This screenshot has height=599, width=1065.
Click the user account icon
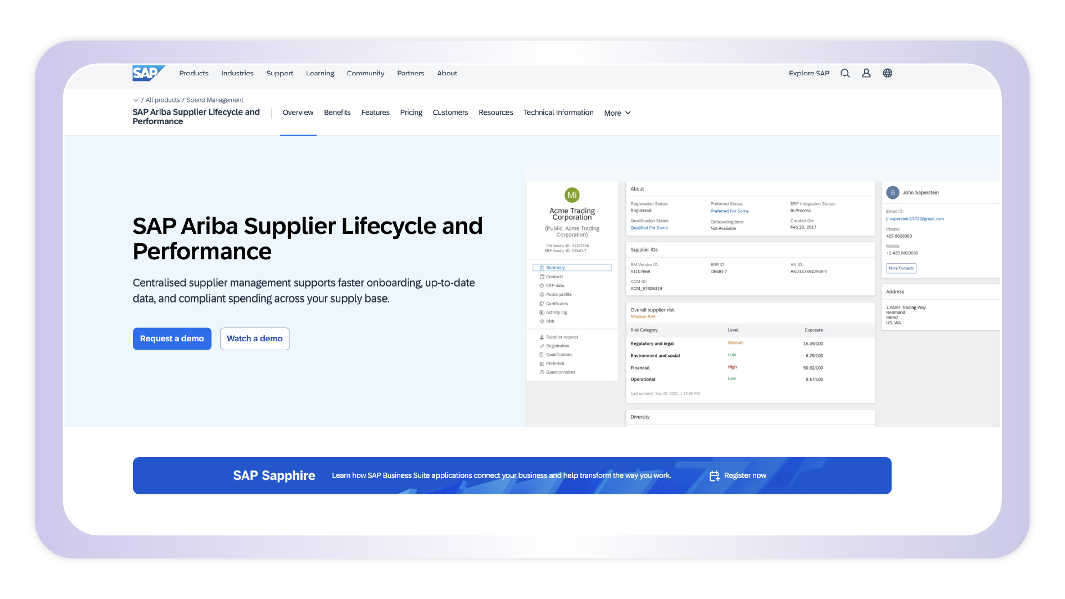click(x=866, y=73)
